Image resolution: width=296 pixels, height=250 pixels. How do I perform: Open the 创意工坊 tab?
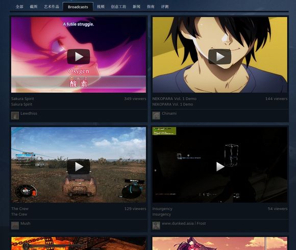(118, 7)
